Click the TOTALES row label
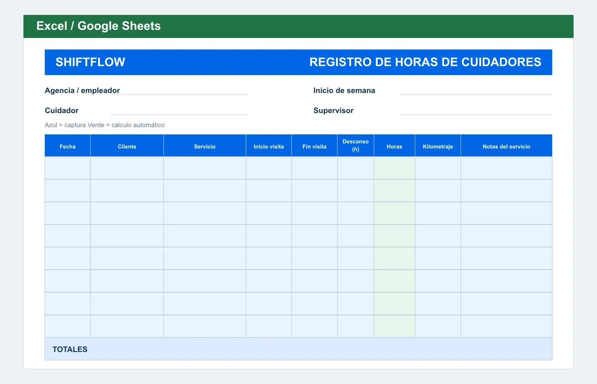Image resolution: width=597 pixels, height=384 pixels. coord(70,349)
